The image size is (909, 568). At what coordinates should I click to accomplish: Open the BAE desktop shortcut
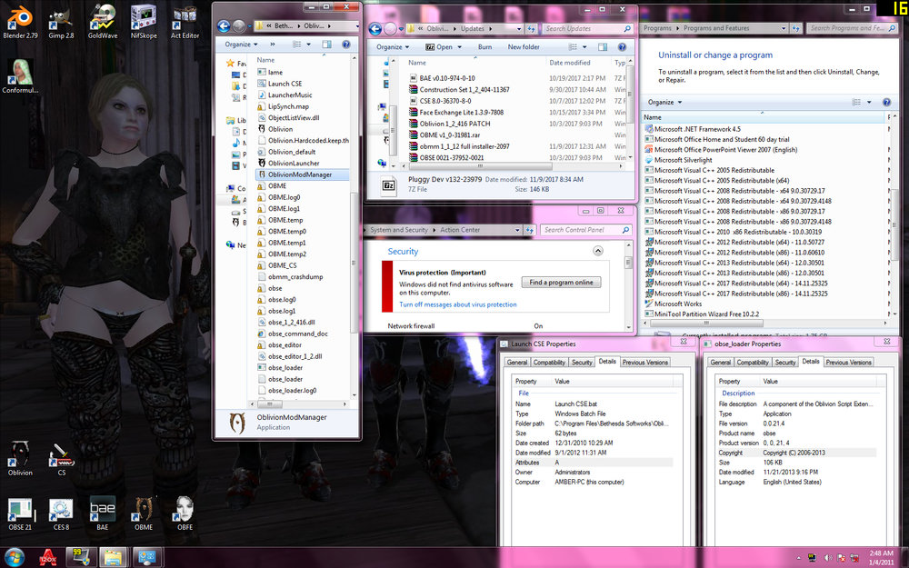click(x=103, y=513)
